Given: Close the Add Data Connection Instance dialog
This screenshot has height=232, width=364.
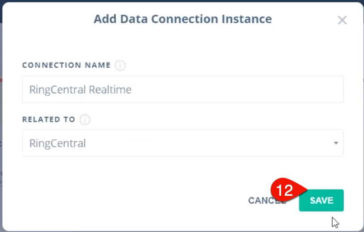Looking at the screenshot, I should click(342, 20).
